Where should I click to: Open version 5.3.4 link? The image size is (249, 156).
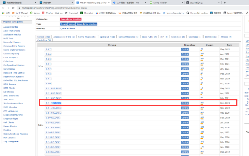48,64
